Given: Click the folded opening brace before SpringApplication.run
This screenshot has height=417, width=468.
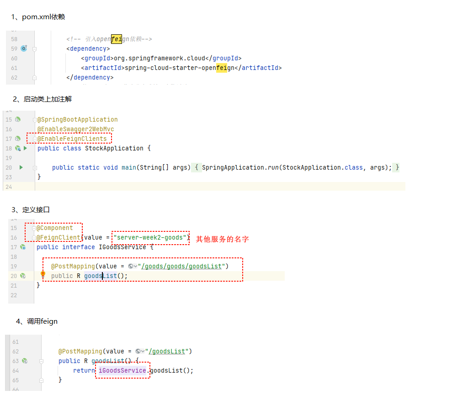Looking at the screenshot, I should [197, 167].
